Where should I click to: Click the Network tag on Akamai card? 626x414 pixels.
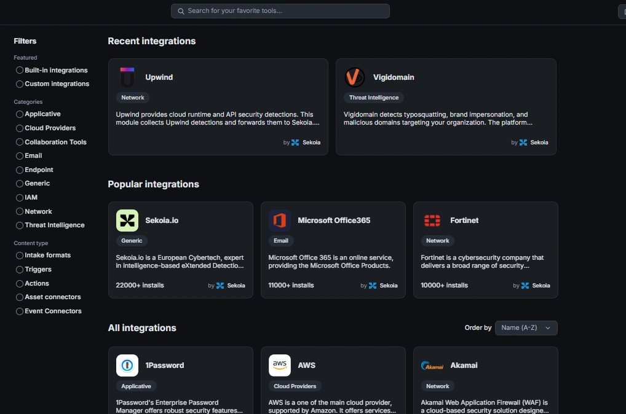(x=438, y=386)
